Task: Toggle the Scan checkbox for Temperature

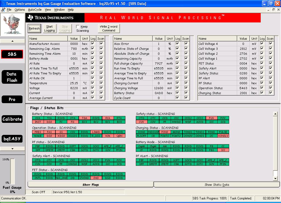Action: pos(101,83)
